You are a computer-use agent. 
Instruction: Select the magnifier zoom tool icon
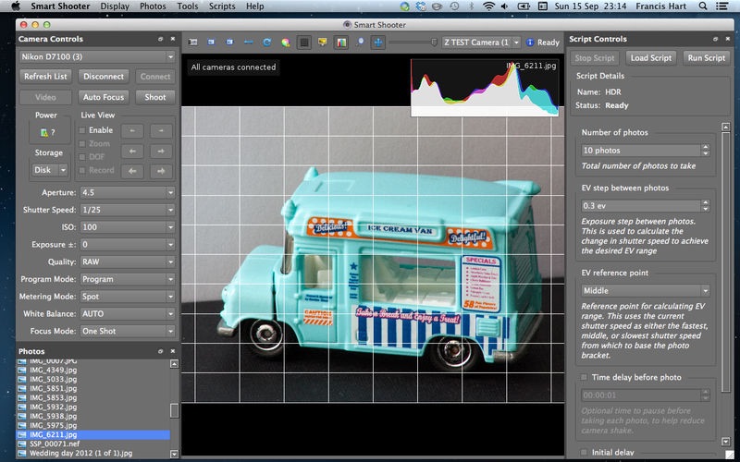360,43
